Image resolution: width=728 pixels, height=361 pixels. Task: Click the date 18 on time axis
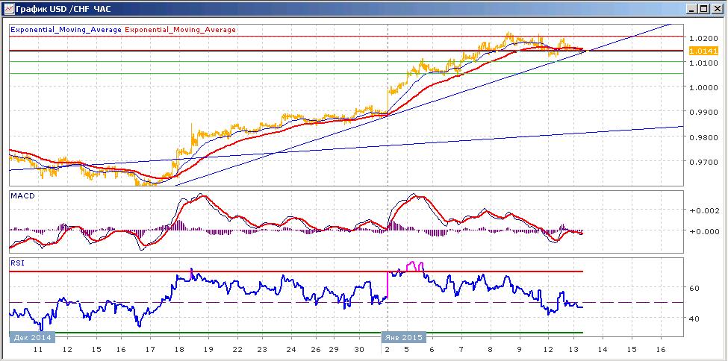tap(178, 349)
